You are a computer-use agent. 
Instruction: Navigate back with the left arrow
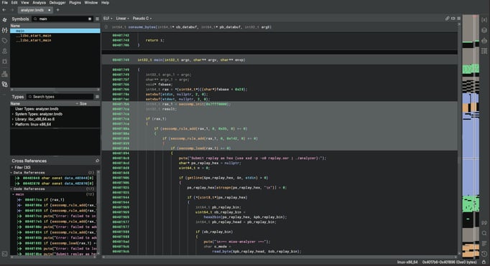click(x=4, y=10)
